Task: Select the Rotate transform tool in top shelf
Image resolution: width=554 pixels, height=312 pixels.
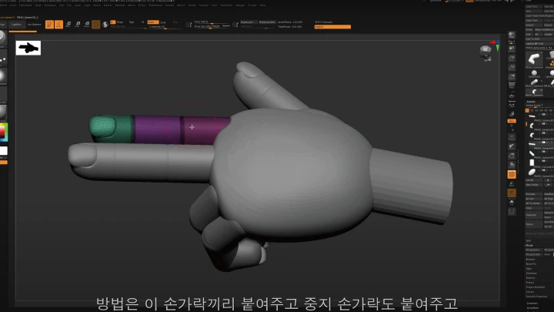Action: pos(86,25)
